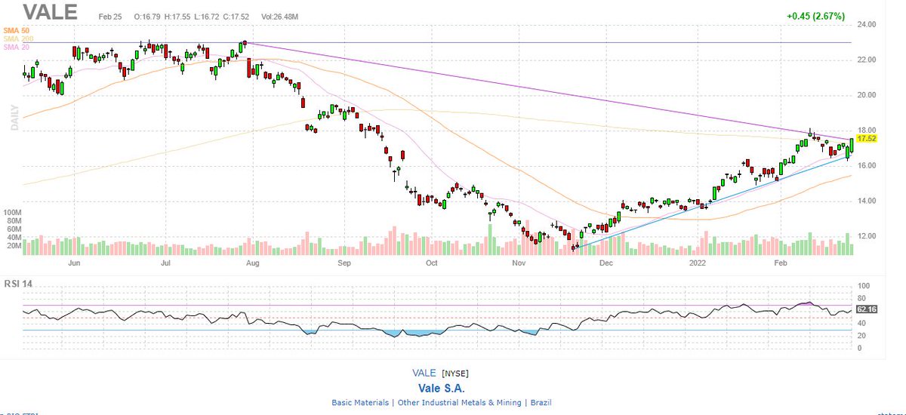Click the Jul month axis label

[164, 264]
